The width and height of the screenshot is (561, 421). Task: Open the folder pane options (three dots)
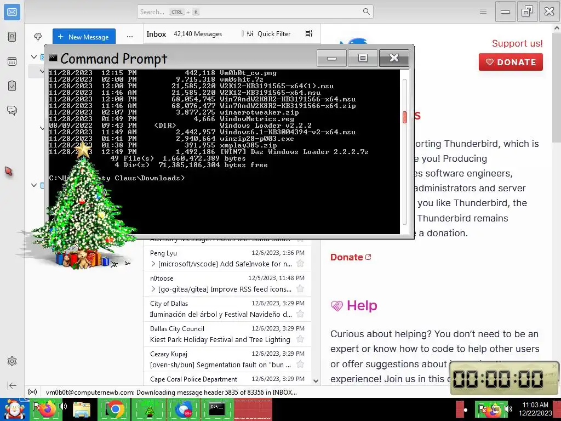click(x=129, y=37)
